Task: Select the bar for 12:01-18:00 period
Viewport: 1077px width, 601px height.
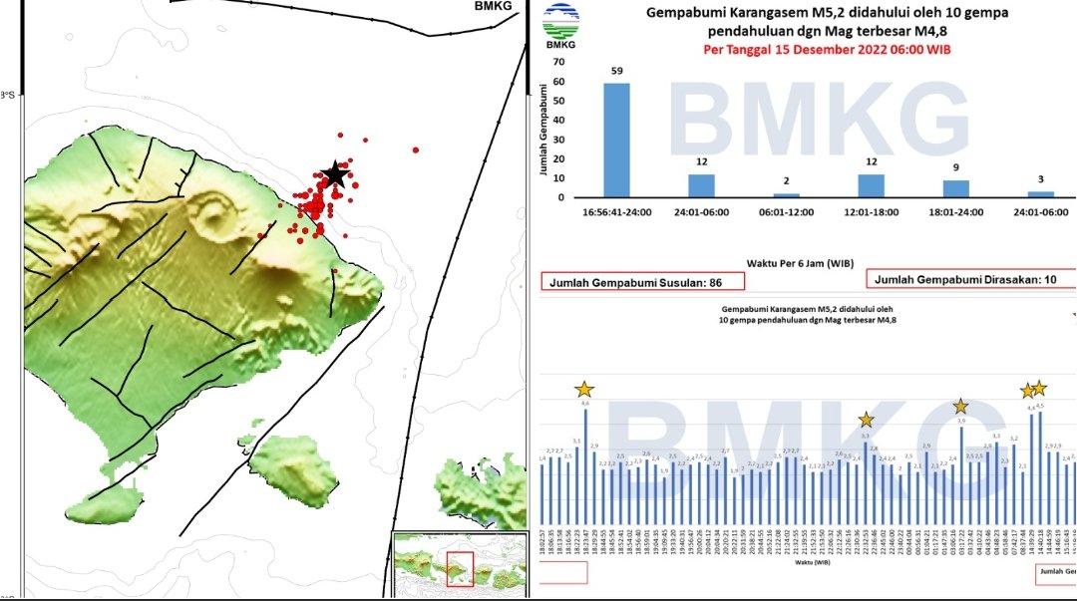Action: [871, 185]
